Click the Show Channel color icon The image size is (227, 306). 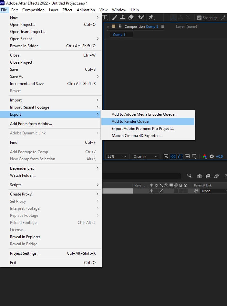coord(204,156)
